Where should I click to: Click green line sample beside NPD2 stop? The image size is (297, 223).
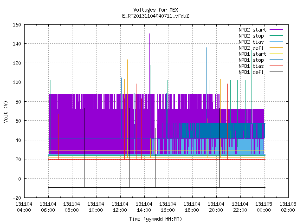click(x=276, y=36)
